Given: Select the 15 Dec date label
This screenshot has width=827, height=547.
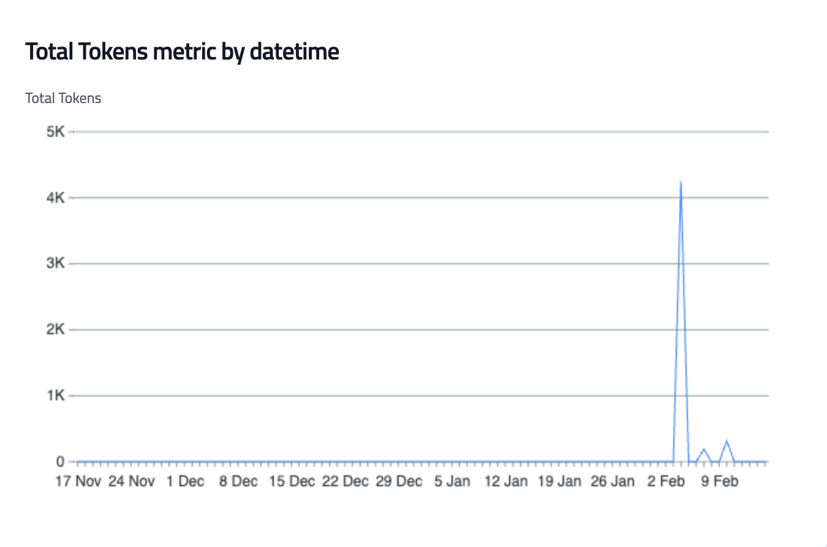Looking at the screenshot, I should (292, 481).
